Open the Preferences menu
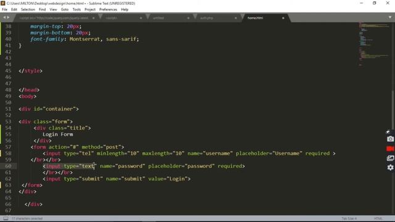The width and height of the screenshot is (395, 222). pos(109,10)
